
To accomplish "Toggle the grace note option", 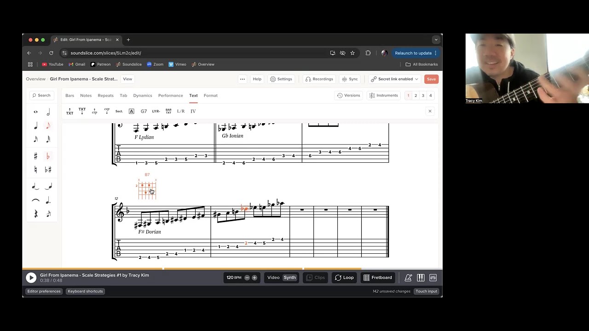I will coord(48,214).
